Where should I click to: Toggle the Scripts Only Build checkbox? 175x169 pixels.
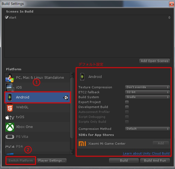click(127, 122)
